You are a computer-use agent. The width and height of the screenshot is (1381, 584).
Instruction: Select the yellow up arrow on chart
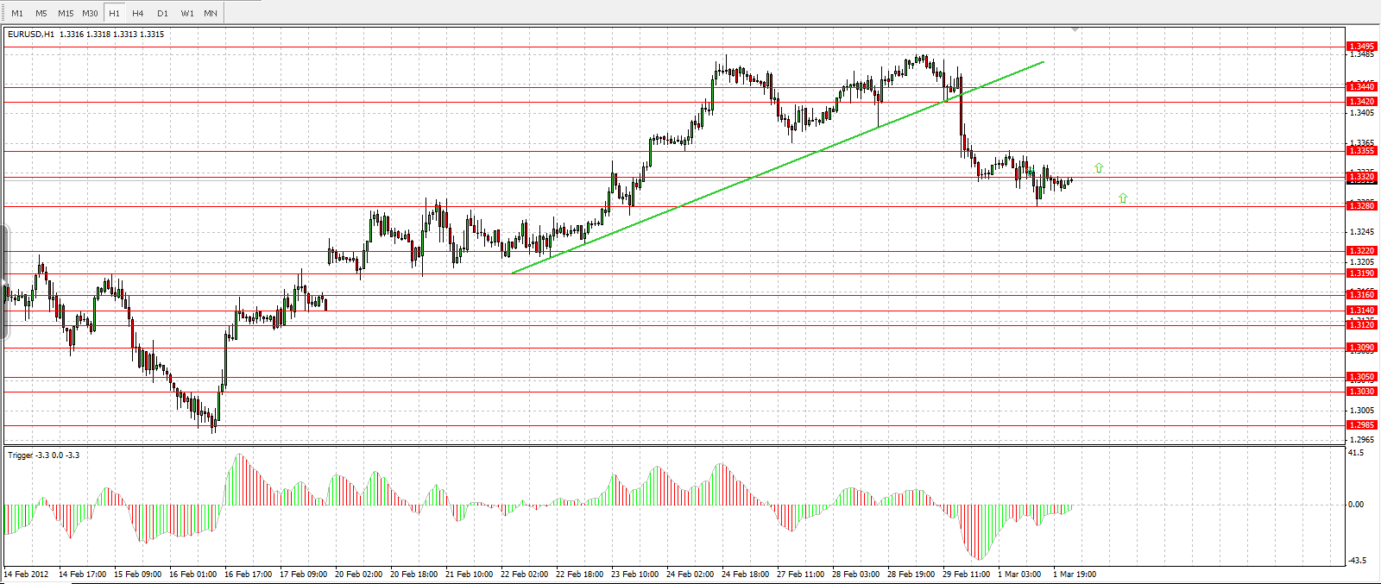(1099, 167)
